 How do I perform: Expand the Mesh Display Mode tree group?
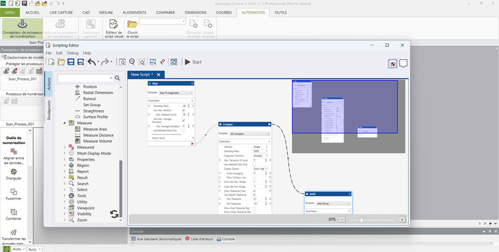[x=65, y=153]
